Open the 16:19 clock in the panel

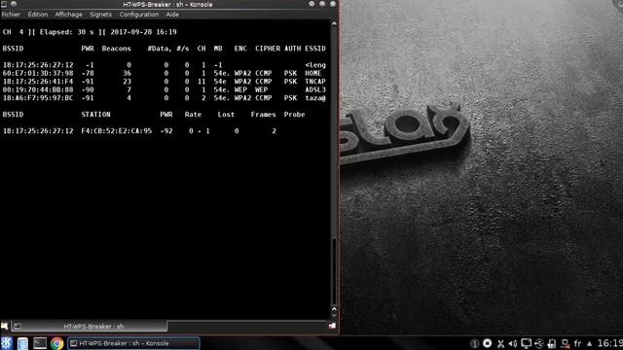[x=610, y=343]
